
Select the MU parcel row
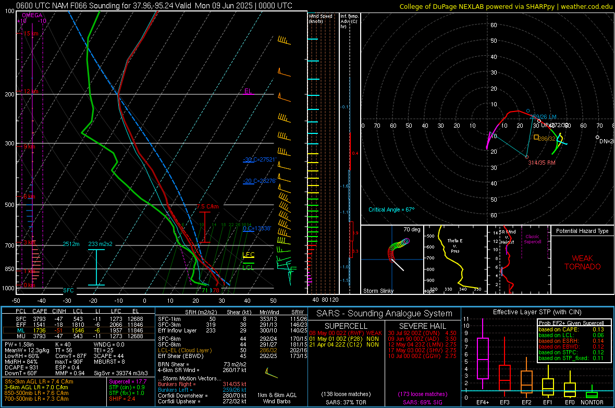tap(79, 336)
